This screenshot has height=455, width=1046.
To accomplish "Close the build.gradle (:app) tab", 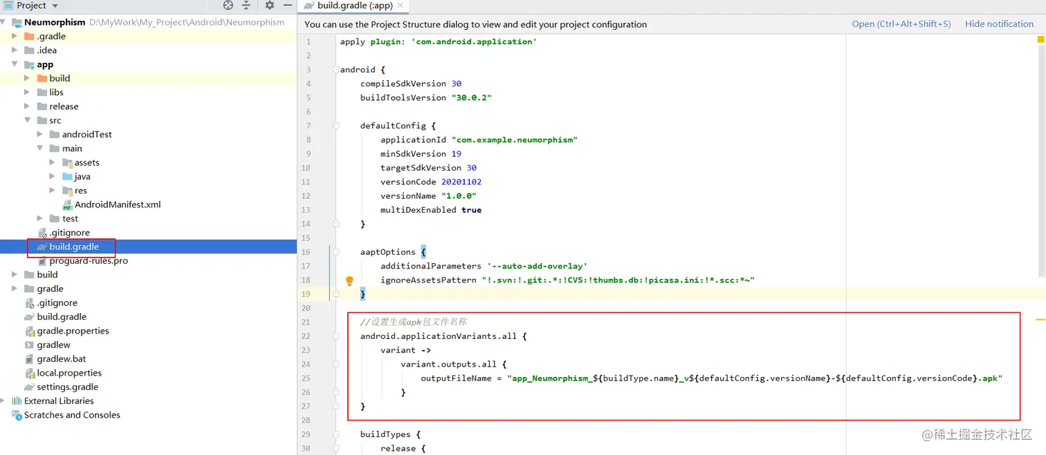I will point(401,6).
